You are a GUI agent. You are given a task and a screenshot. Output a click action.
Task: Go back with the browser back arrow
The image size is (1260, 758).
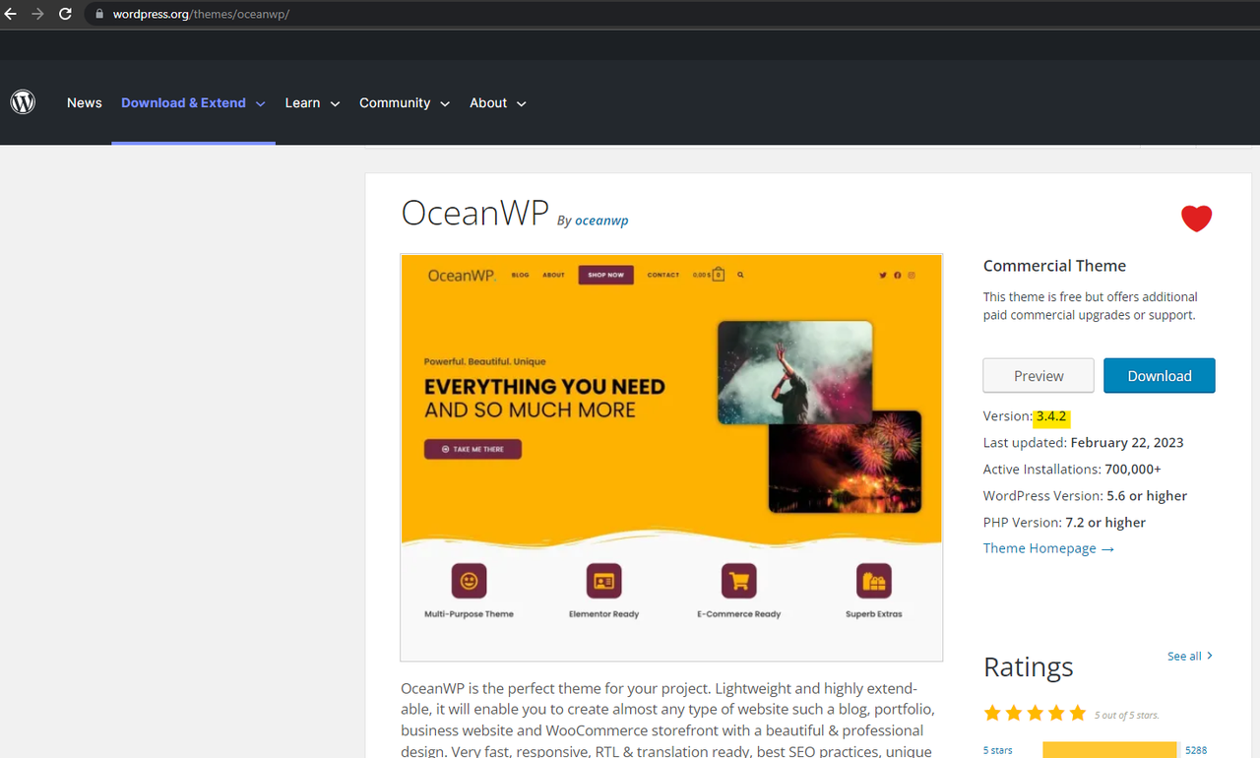11,14
